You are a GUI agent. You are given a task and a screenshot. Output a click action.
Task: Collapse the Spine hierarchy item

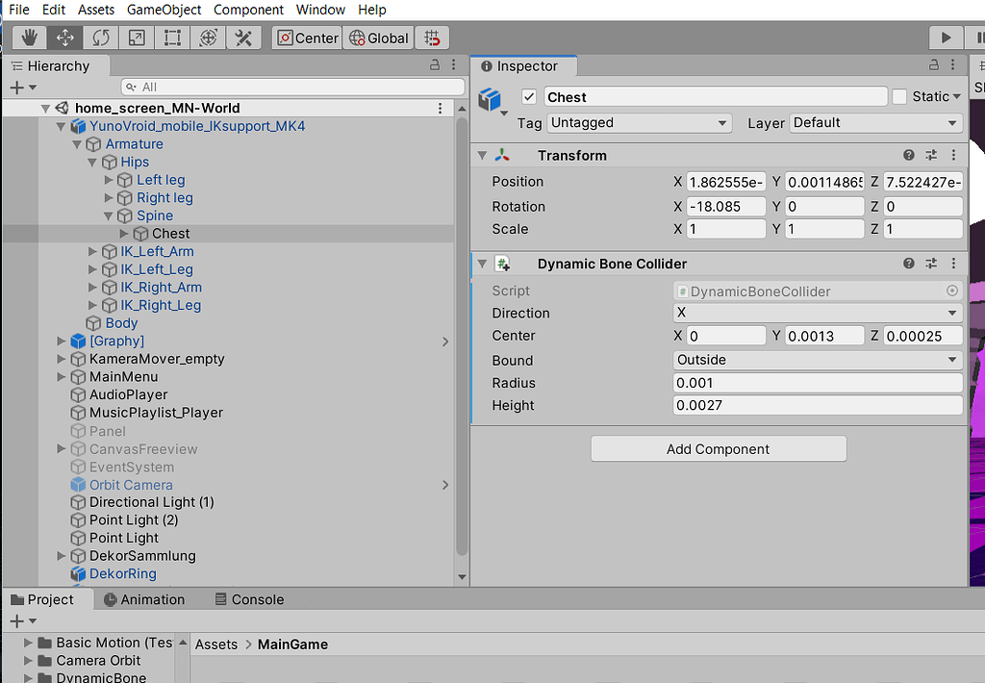pos(106,215)
